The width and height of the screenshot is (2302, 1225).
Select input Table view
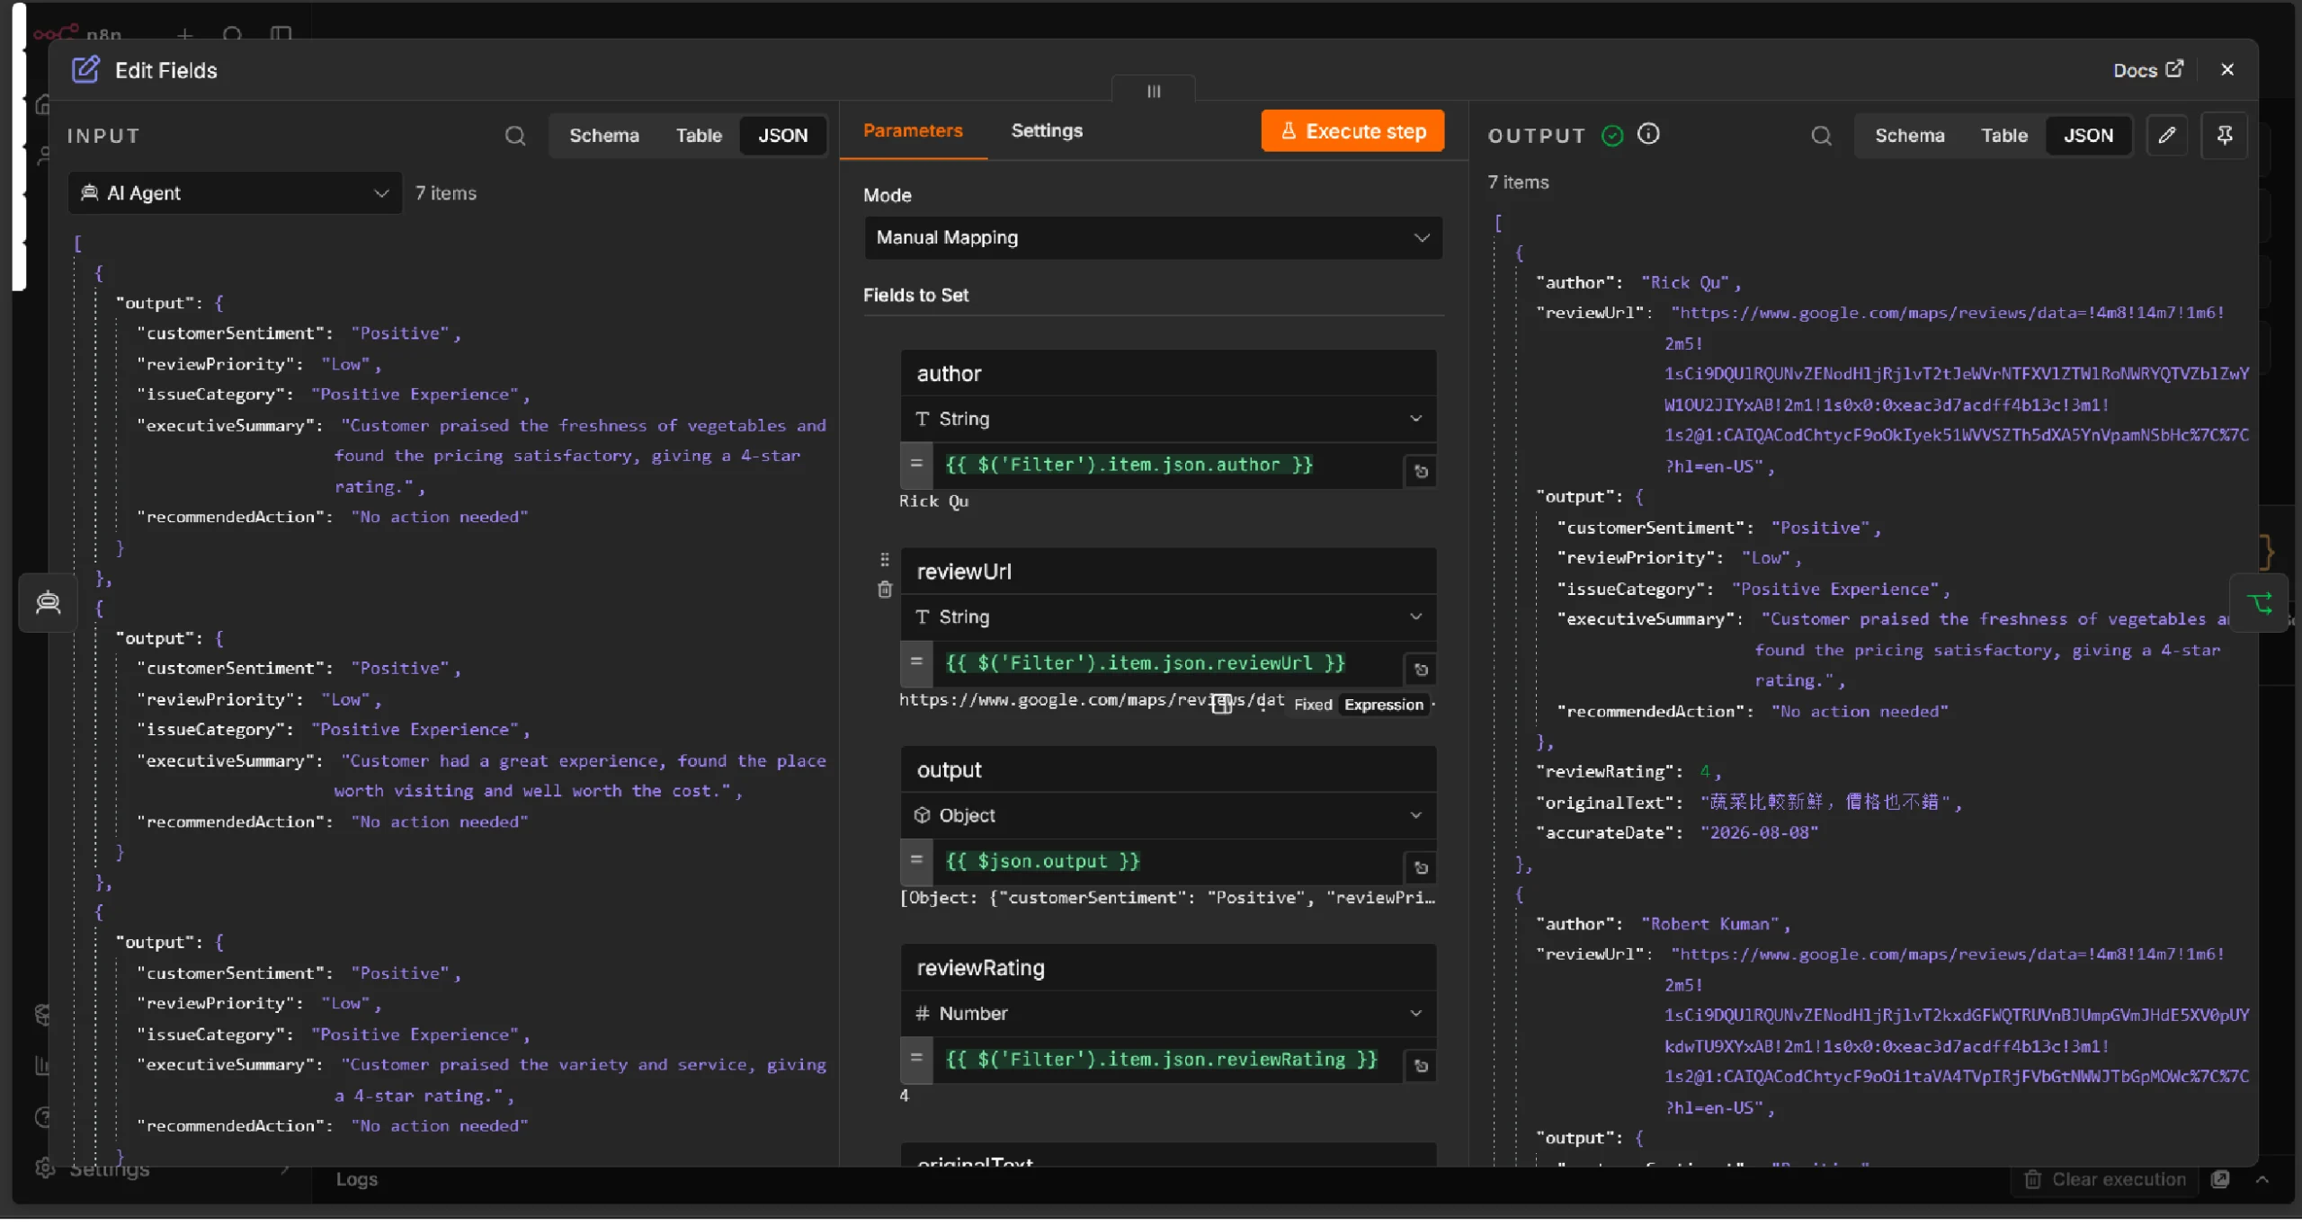tap(699, 136)
